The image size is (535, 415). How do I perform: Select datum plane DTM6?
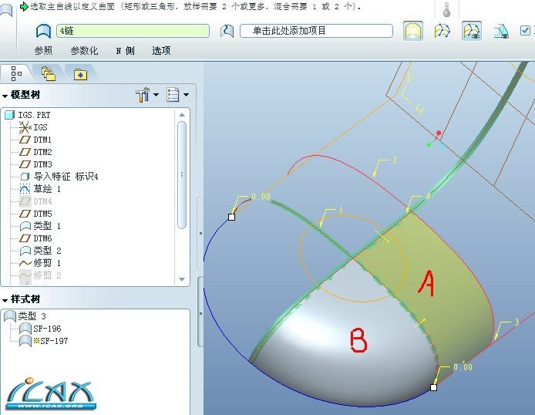tap(35, 238)
